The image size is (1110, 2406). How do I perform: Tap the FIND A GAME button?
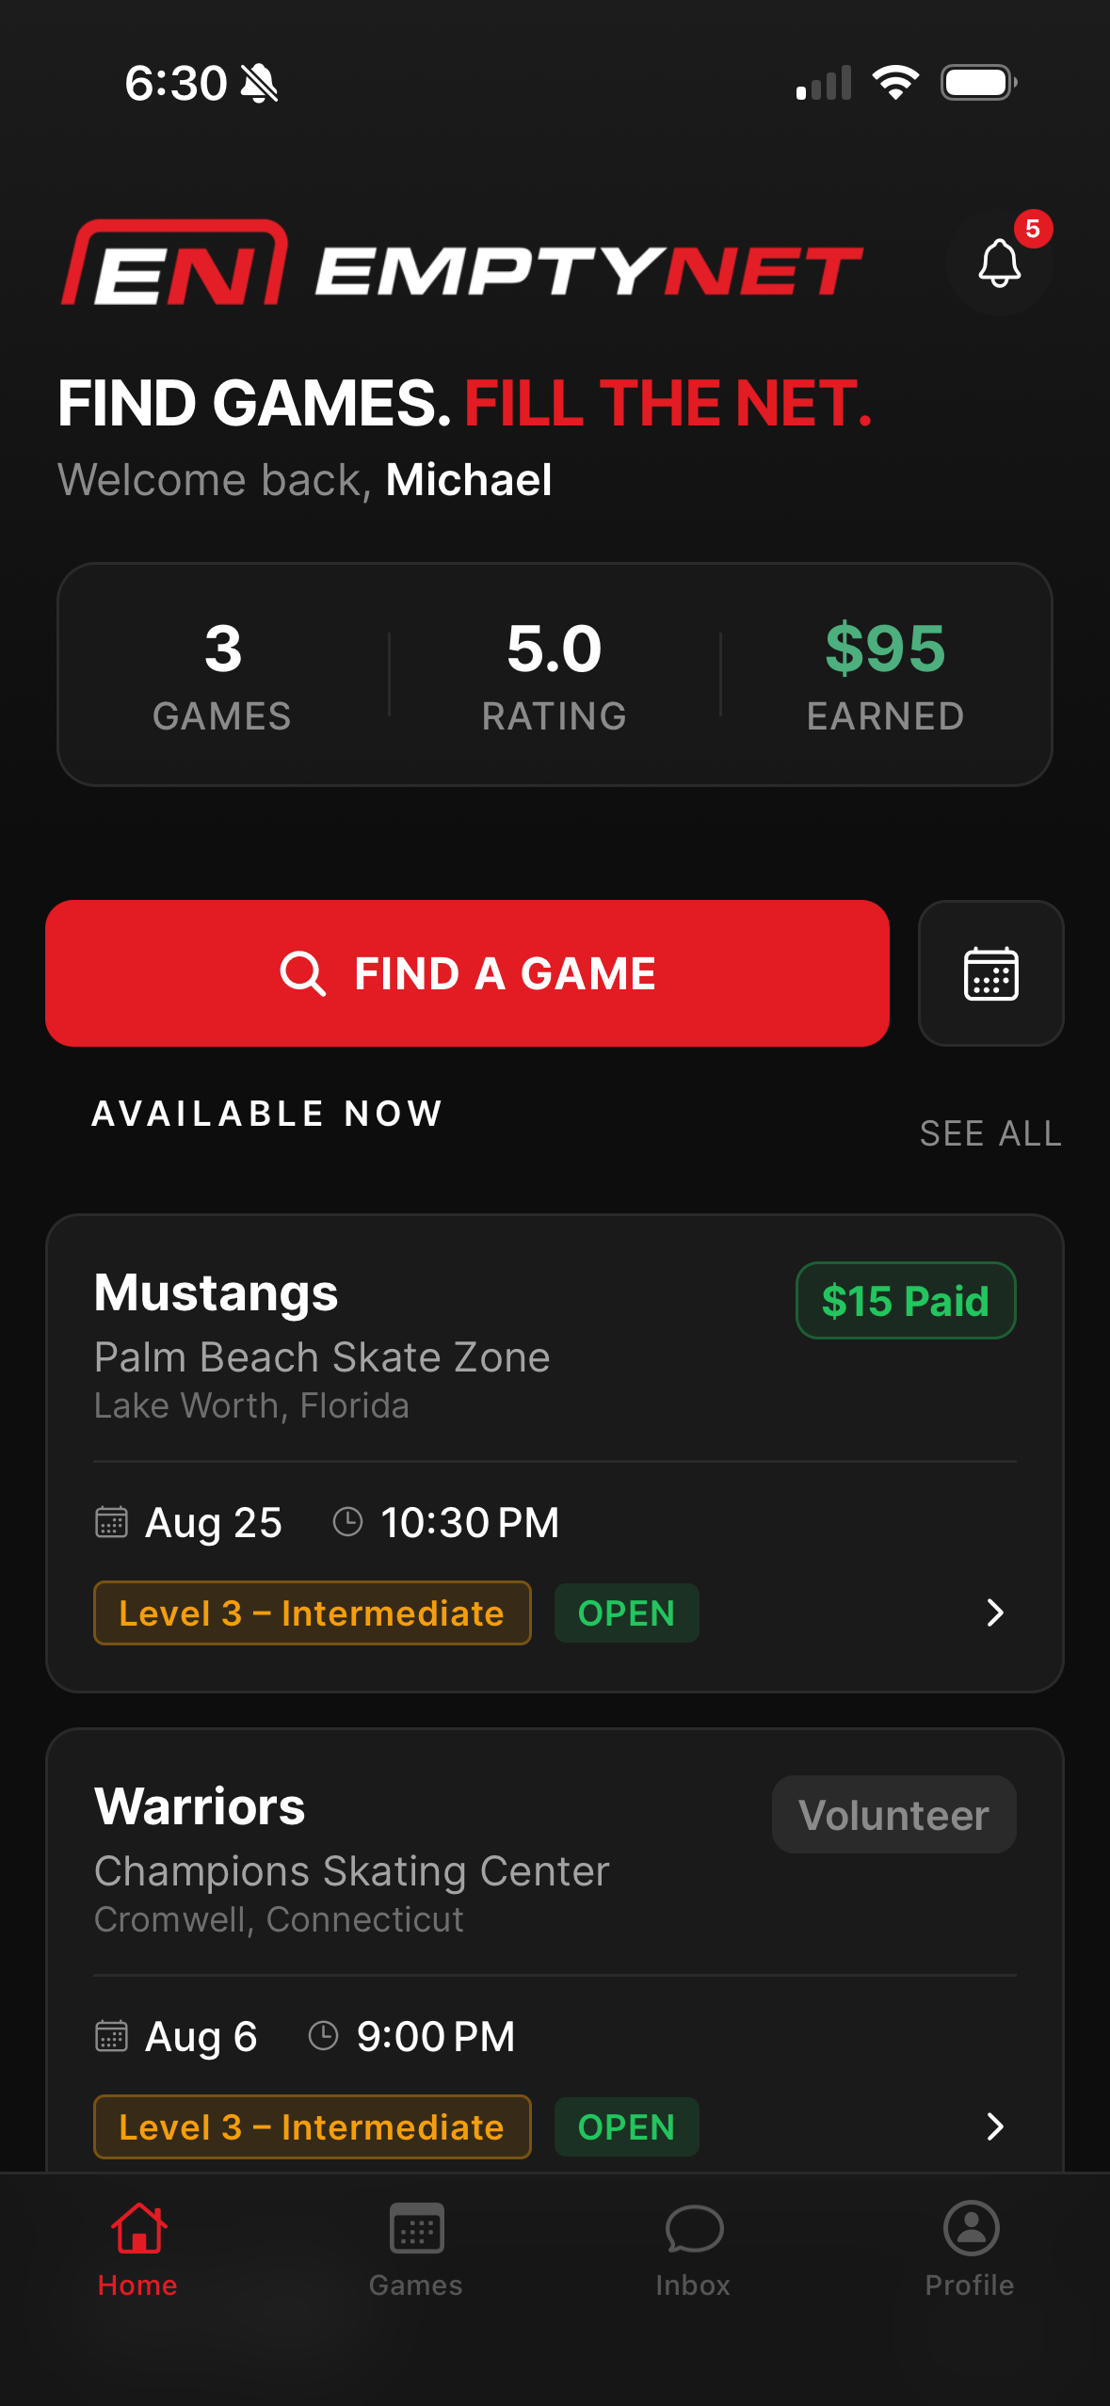[x=468, y=973]
